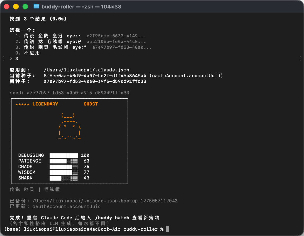Close the terminal window with the red button

[6, 6]
